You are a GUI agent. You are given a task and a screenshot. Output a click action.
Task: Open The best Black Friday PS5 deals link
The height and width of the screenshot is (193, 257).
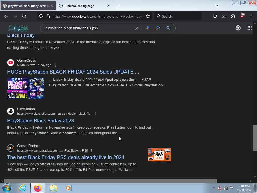tap(66, 157)
